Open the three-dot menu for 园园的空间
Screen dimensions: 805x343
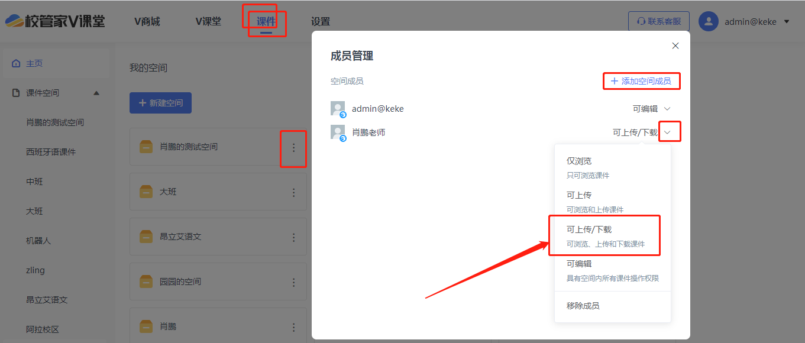click(x=293, y=282)
